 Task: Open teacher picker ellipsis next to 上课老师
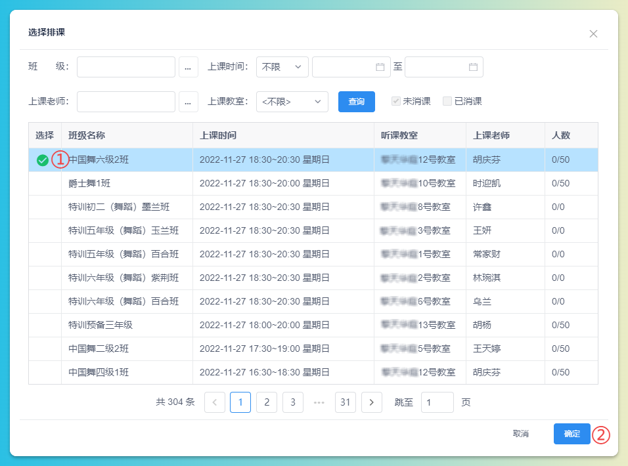tap(189, 102)
